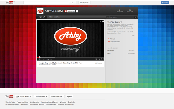Click the Abby channel avatar logo

[x=40, y=11]
